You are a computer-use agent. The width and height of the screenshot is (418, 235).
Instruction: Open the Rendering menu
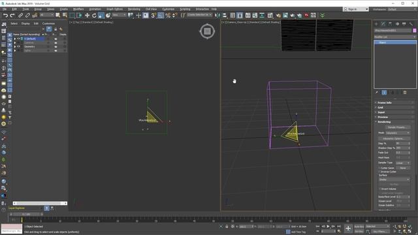134,9
